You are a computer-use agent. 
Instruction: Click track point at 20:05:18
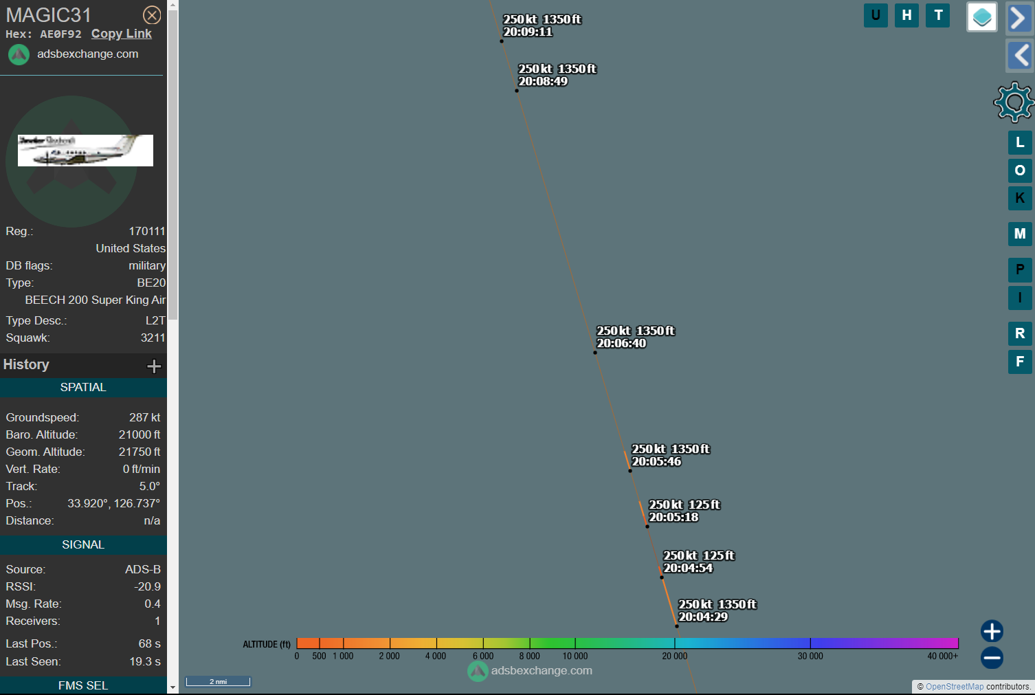click(x=647, y=527)
